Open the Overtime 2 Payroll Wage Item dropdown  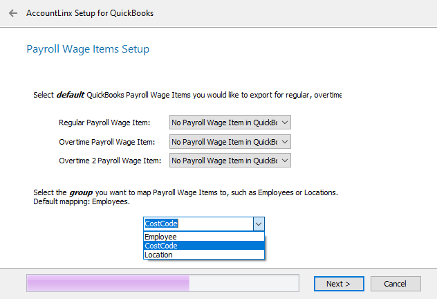click(225, 161)
